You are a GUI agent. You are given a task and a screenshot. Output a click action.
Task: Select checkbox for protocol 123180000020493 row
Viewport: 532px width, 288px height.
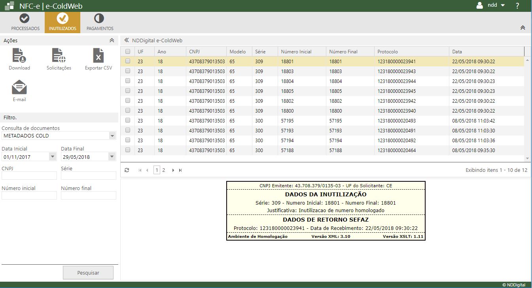[128, 120]
